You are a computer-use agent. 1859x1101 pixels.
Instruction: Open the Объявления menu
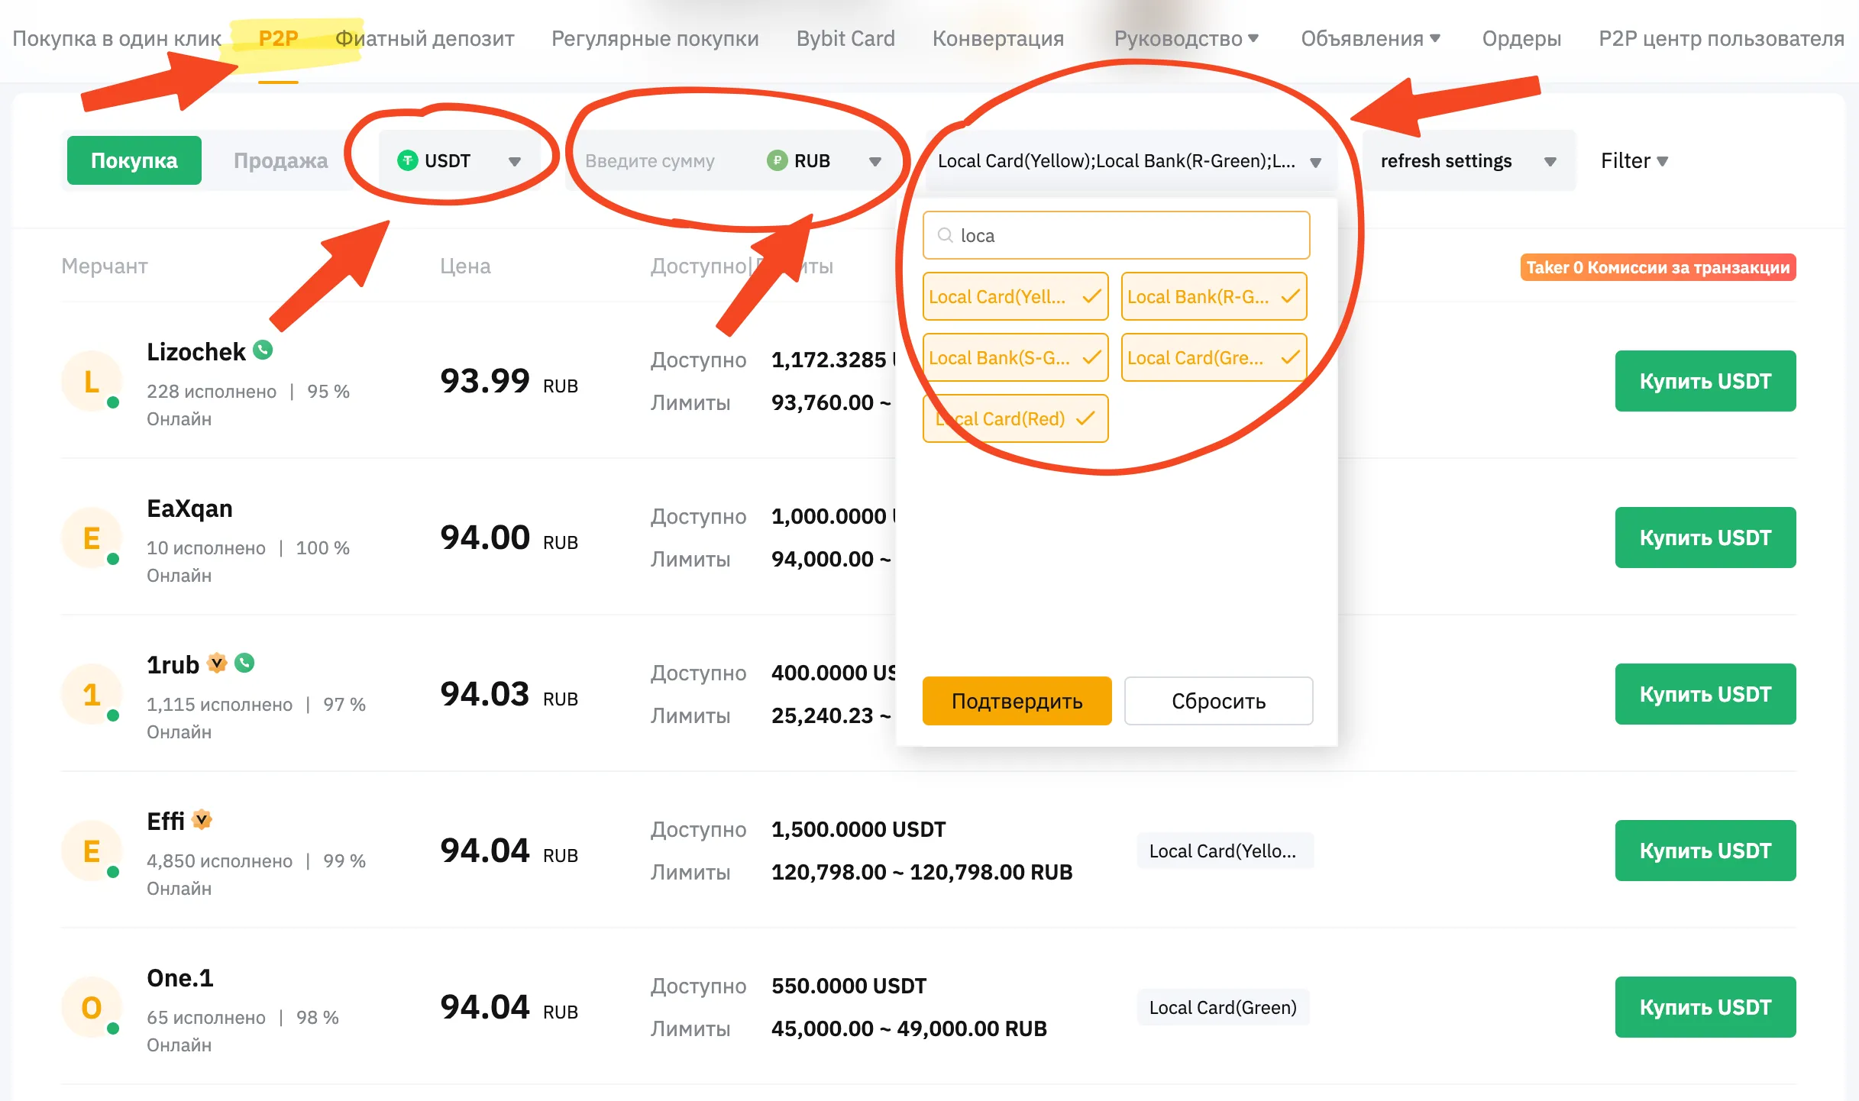tap(1371, 38)
